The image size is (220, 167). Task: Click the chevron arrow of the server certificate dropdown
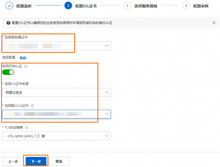pos(107,46)
